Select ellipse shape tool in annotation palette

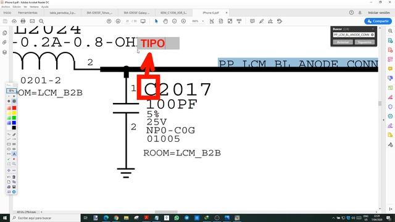click(9, 149)
